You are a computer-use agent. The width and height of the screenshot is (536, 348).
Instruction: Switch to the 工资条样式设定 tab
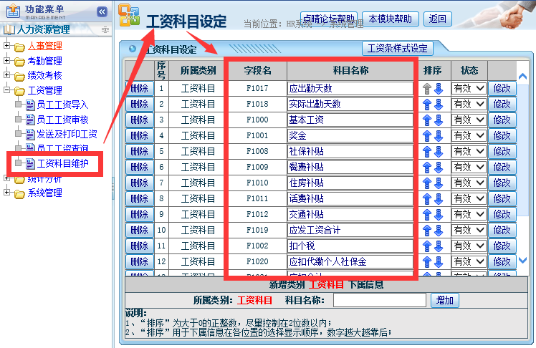[397, 49]
